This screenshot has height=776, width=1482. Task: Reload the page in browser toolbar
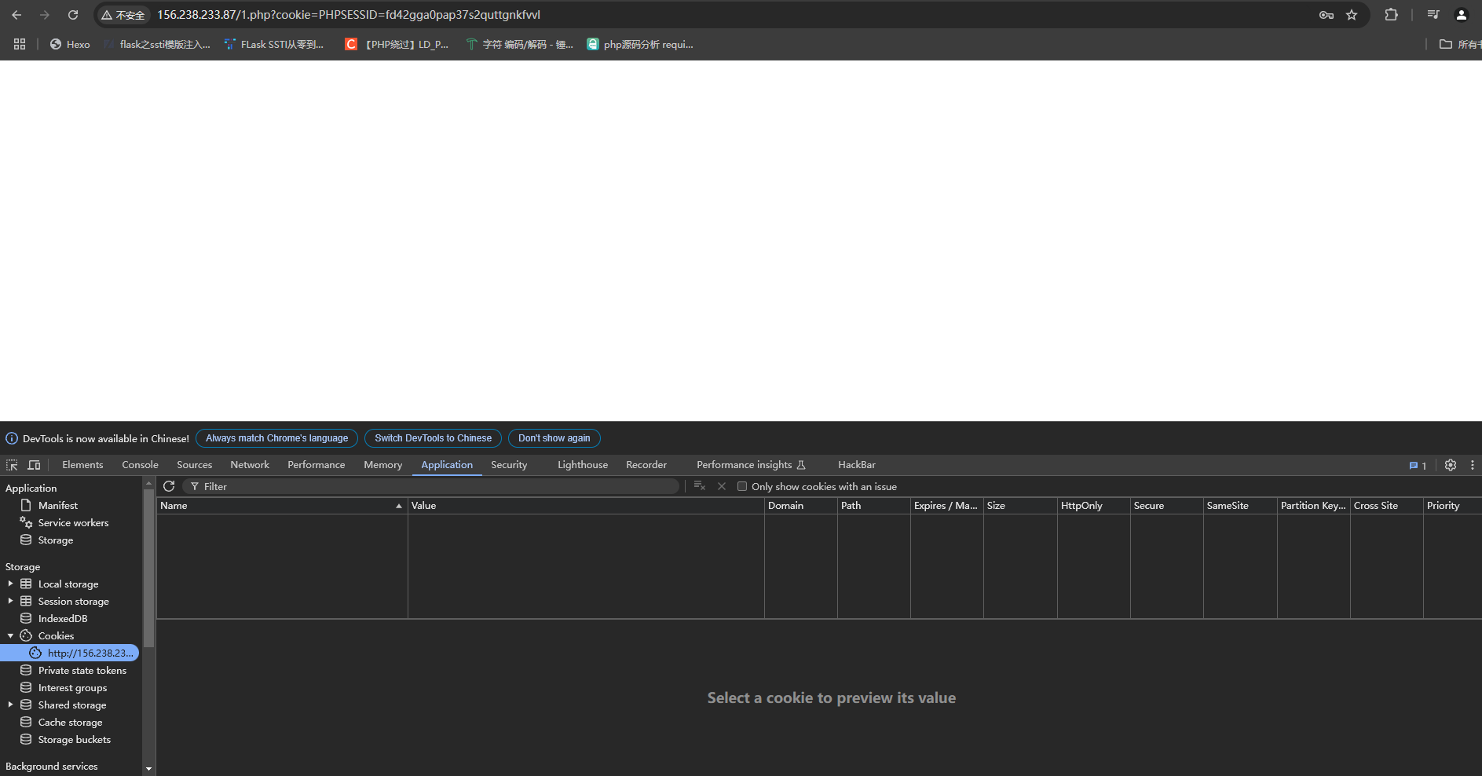pyautogui.click(x=73, y=15)
